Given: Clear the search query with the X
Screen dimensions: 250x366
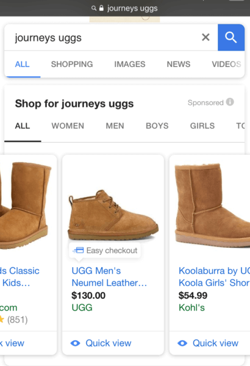Looking at the screenshot, I should [205, 37].
